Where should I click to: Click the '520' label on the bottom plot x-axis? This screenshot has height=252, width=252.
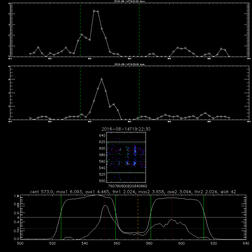pos(52,243)
